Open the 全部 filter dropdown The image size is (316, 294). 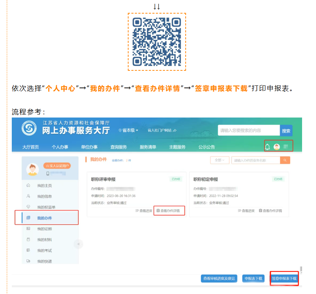(220, 160)
